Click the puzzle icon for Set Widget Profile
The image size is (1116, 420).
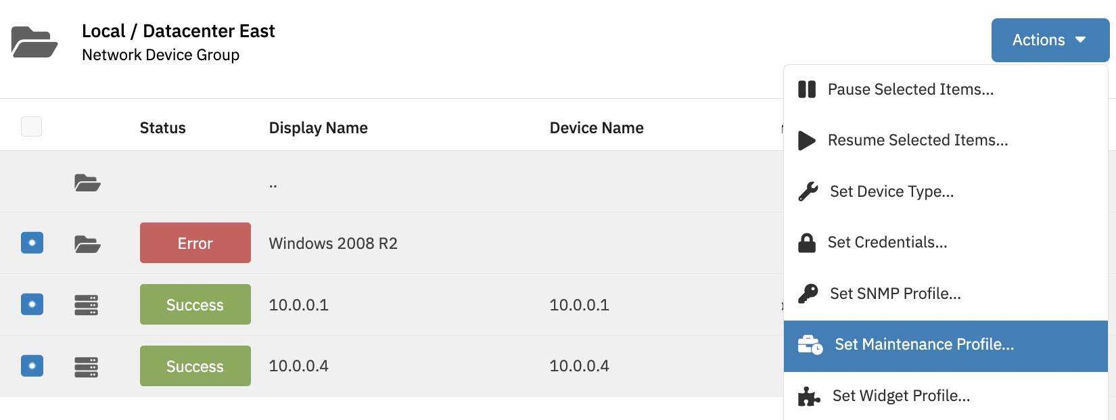click(x=809, y=396)
